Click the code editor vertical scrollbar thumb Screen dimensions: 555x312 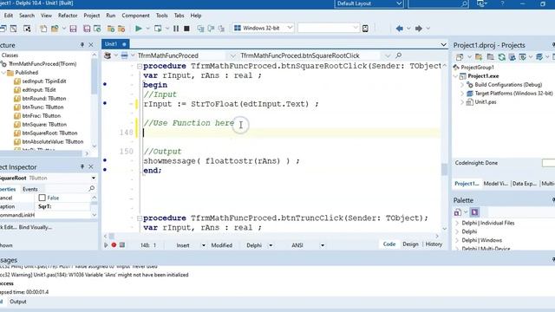pos(444,170)
